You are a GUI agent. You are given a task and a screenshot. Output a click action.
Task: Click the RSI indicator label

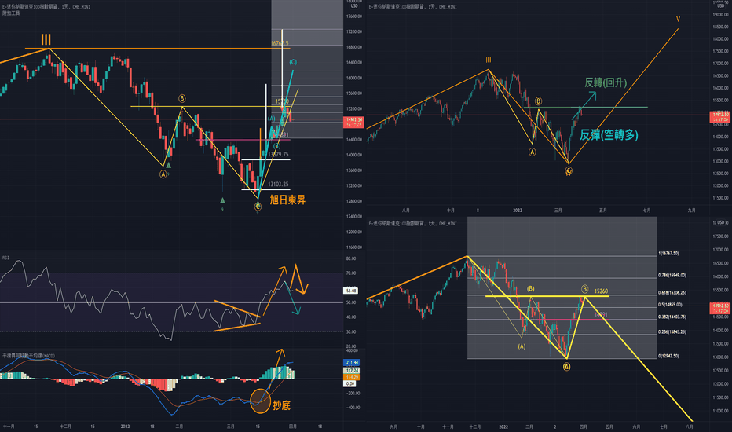click(x=5, y=258)
